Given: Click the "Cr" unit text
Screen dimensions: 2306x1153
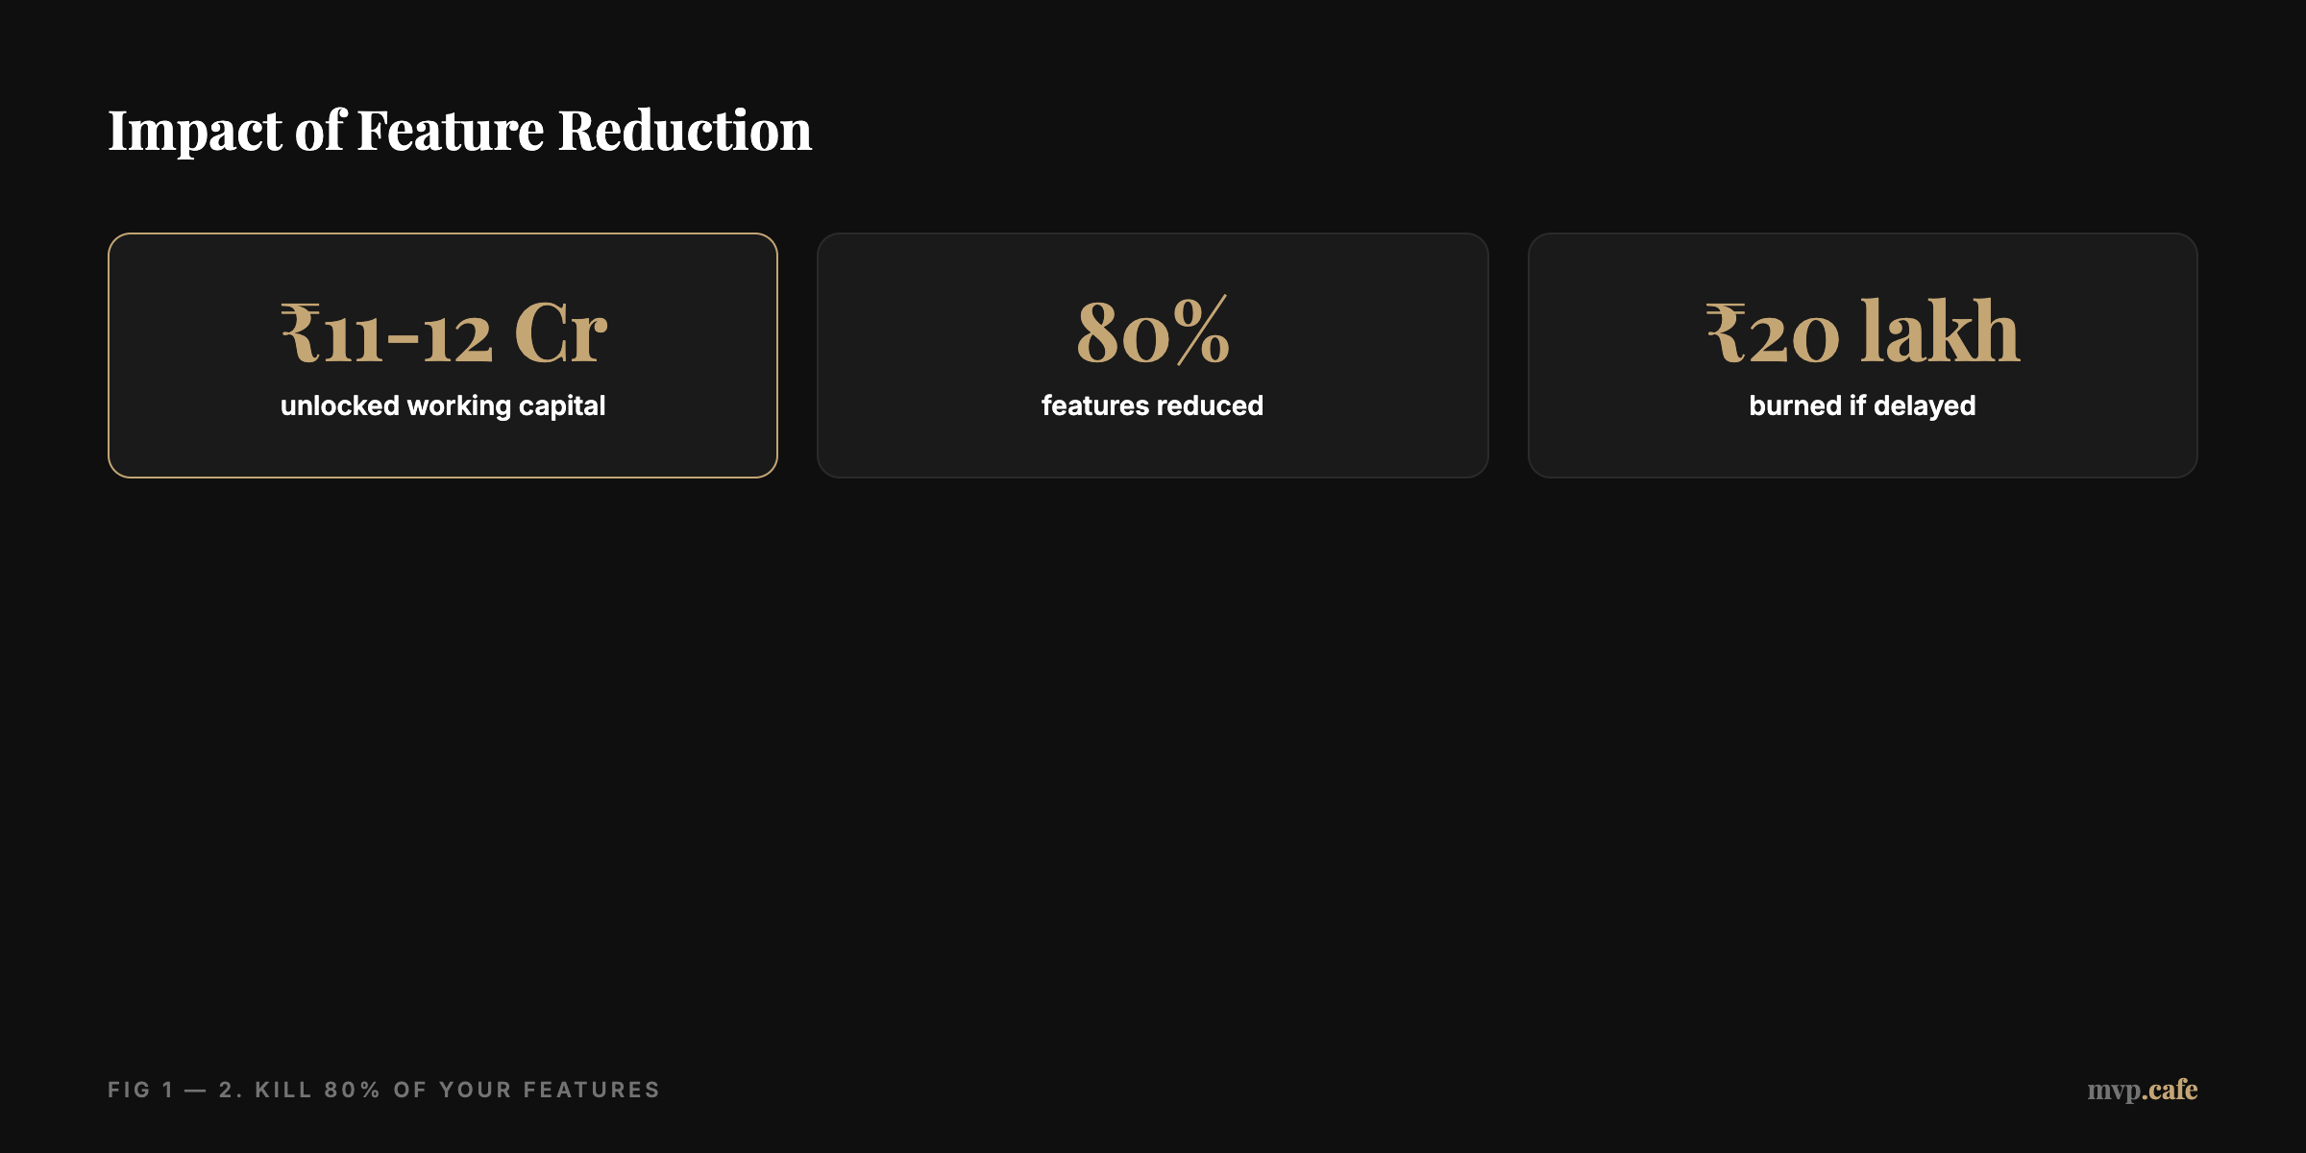Looking at the screenshot, I should click(x=560, y=332).
